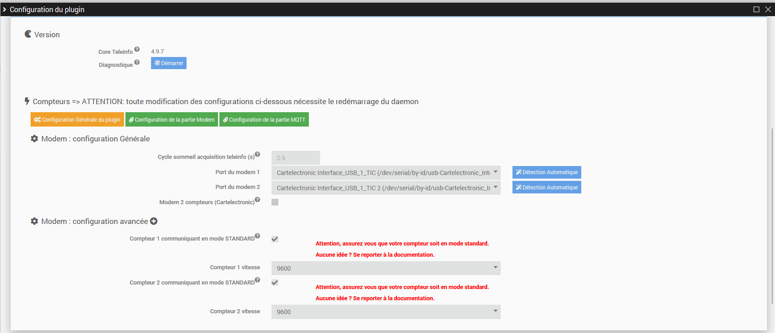This screenshot has height=333, width=775.
Task: Click the Compteur 1 vitesse label
Action: pos(235,267)
